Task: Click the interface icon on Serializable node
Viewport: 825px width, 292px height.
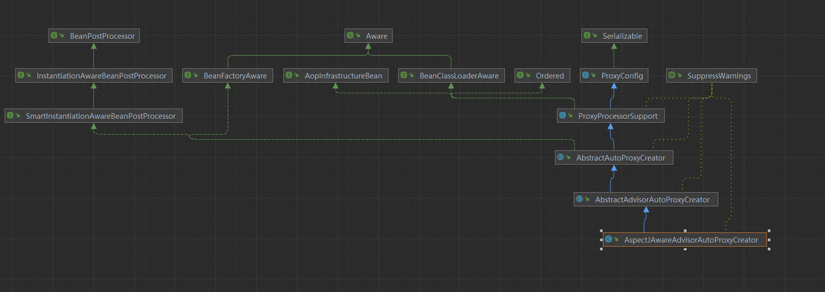Action: coord(587,36)
